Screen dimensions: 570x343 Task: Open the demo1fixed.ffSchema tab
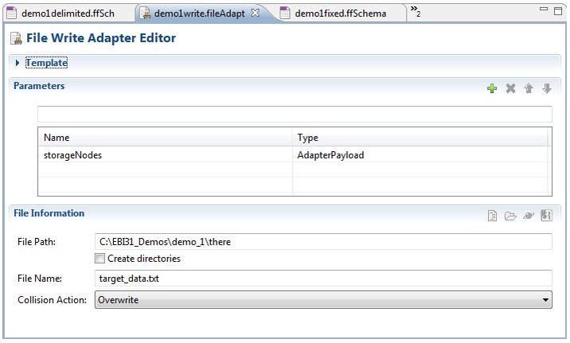(340, 14)
